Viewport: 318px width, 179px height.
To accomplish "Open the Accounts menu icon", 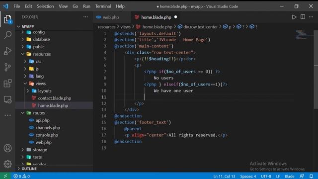I will [x=8, y=148].
